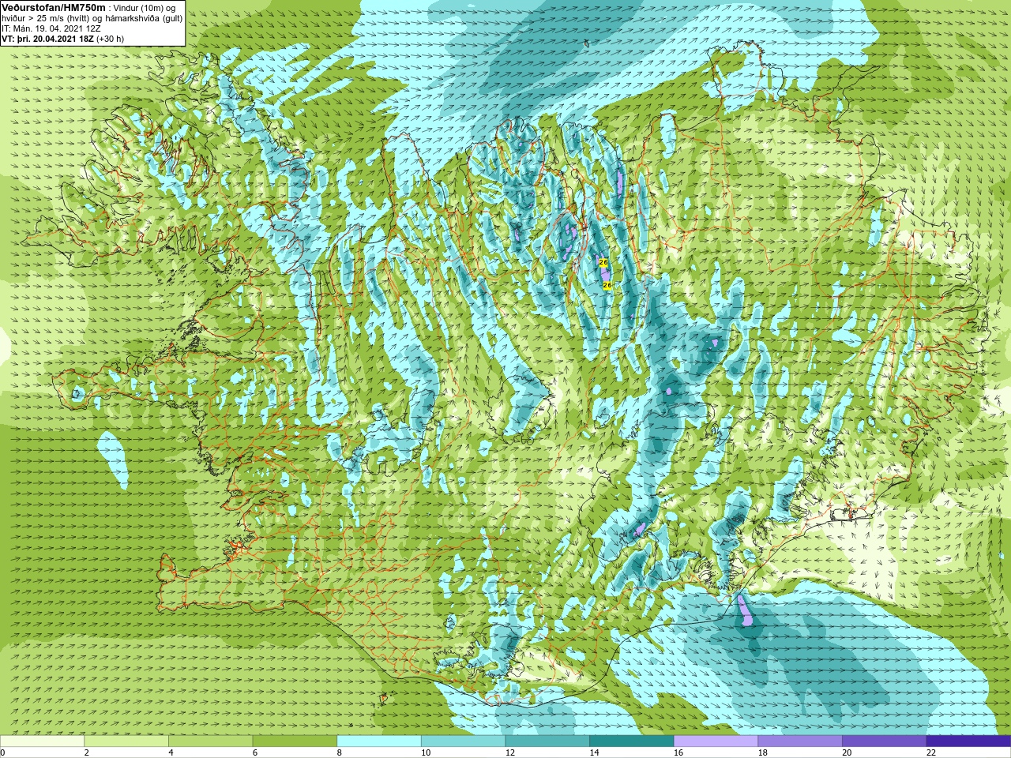Pick the cyan 10–12 legend swatch
Viewport: 1011px width, 758px height.
(463, 741)
